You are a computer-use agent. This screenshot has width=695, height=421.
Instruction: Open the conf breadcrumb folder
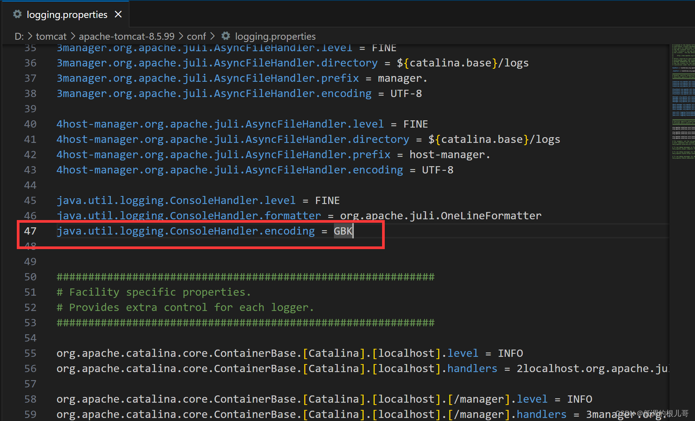pos(196,36)
